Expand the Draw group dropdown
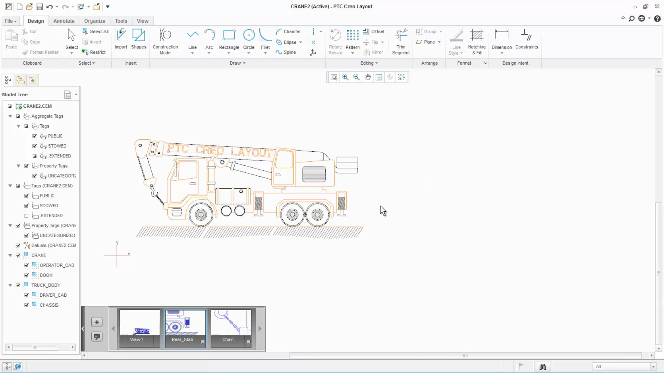Screen dimensions: 664x373 point(238,63)
